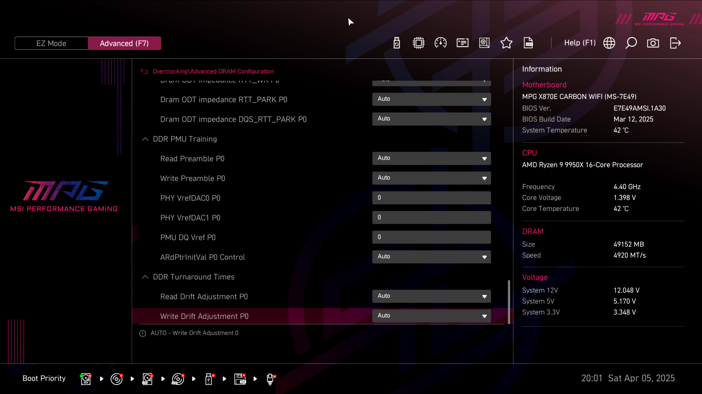Click the exit door icon
The width and height of the screenshot is (702, 394).
[675, 43]
